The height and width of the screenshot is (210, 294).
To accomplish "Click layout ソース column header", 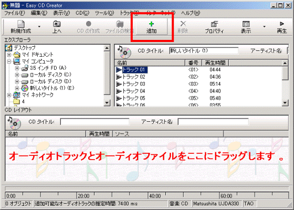I will [168, 134].
